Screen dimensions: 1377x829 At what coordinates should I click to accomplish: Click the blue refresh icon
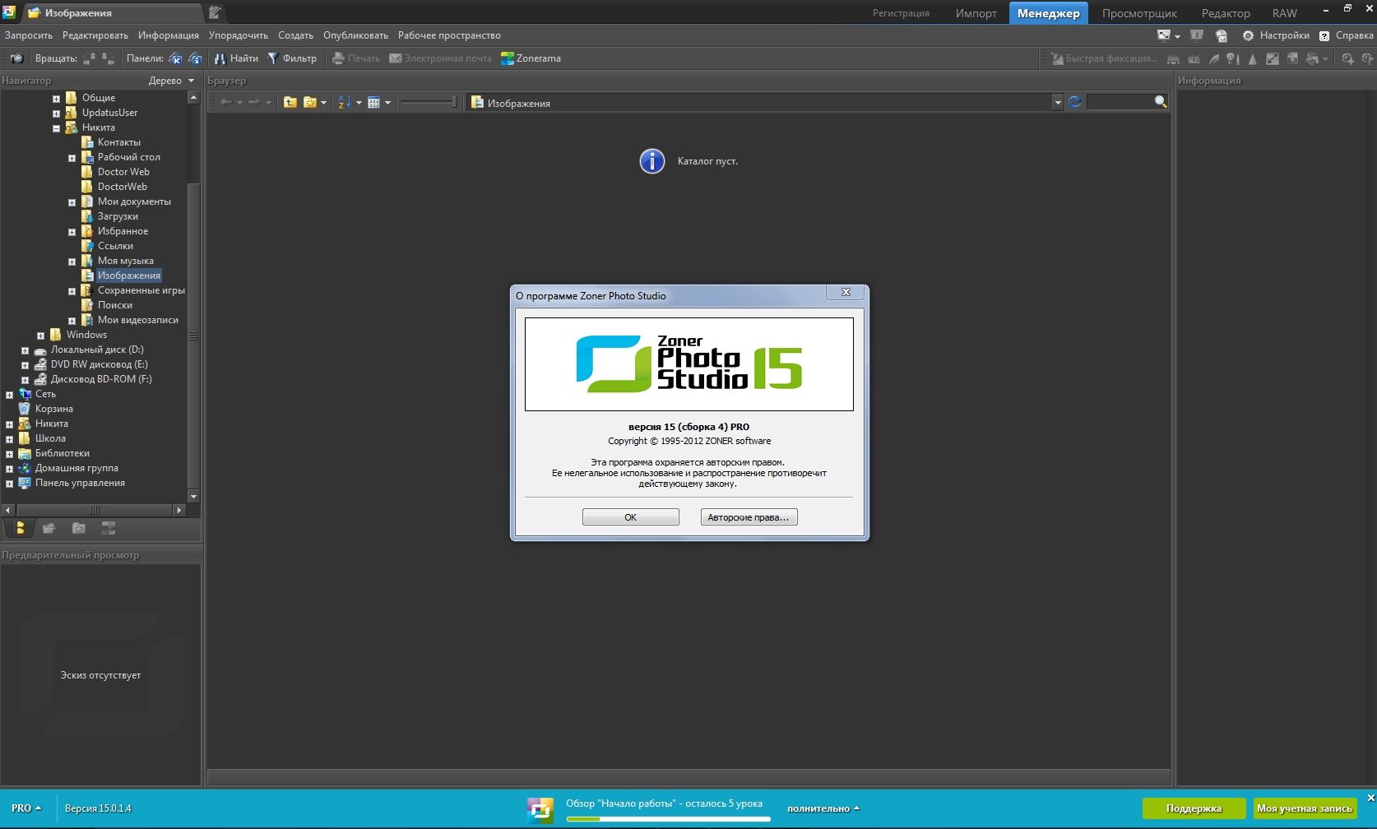coord(1075,102)
